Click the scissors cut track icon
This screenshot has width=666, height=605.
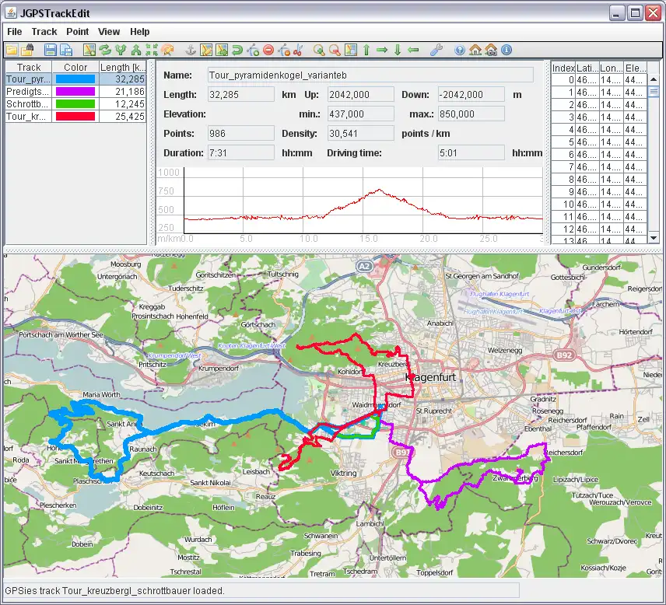(298, 50)
